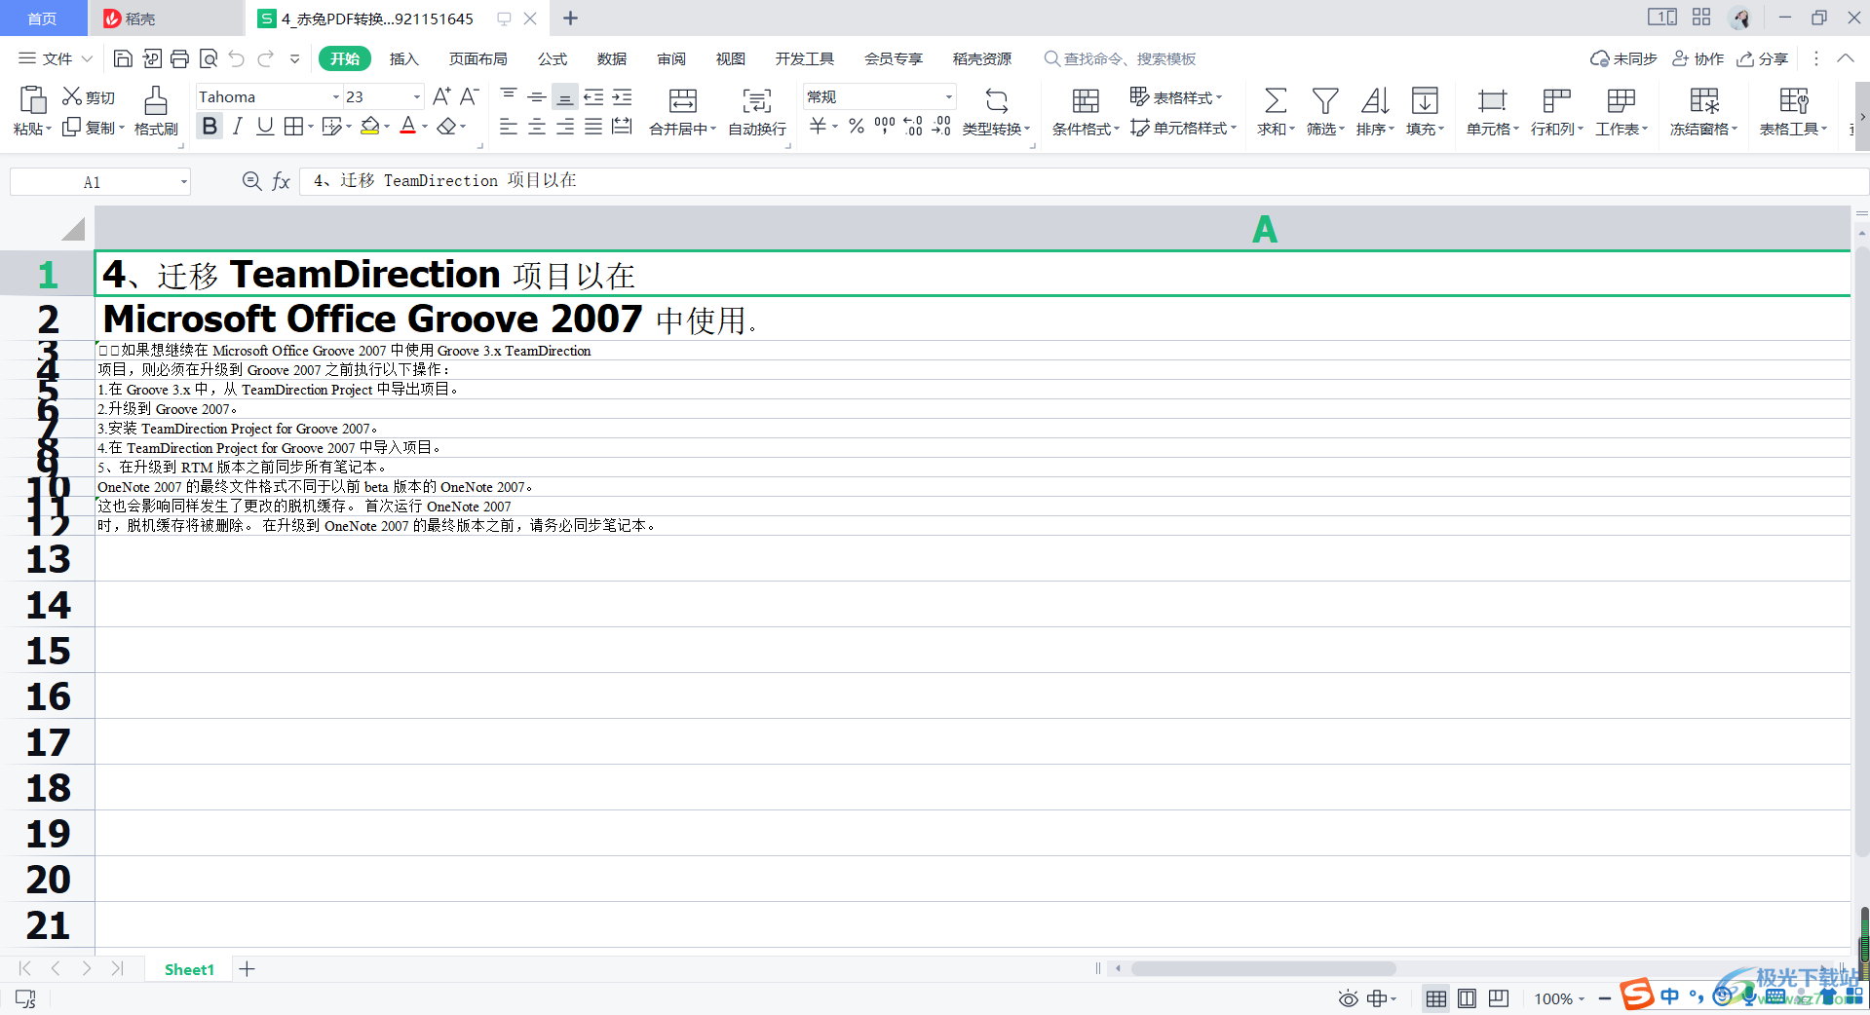Decrease indent icon

click(x=593, y=96)
